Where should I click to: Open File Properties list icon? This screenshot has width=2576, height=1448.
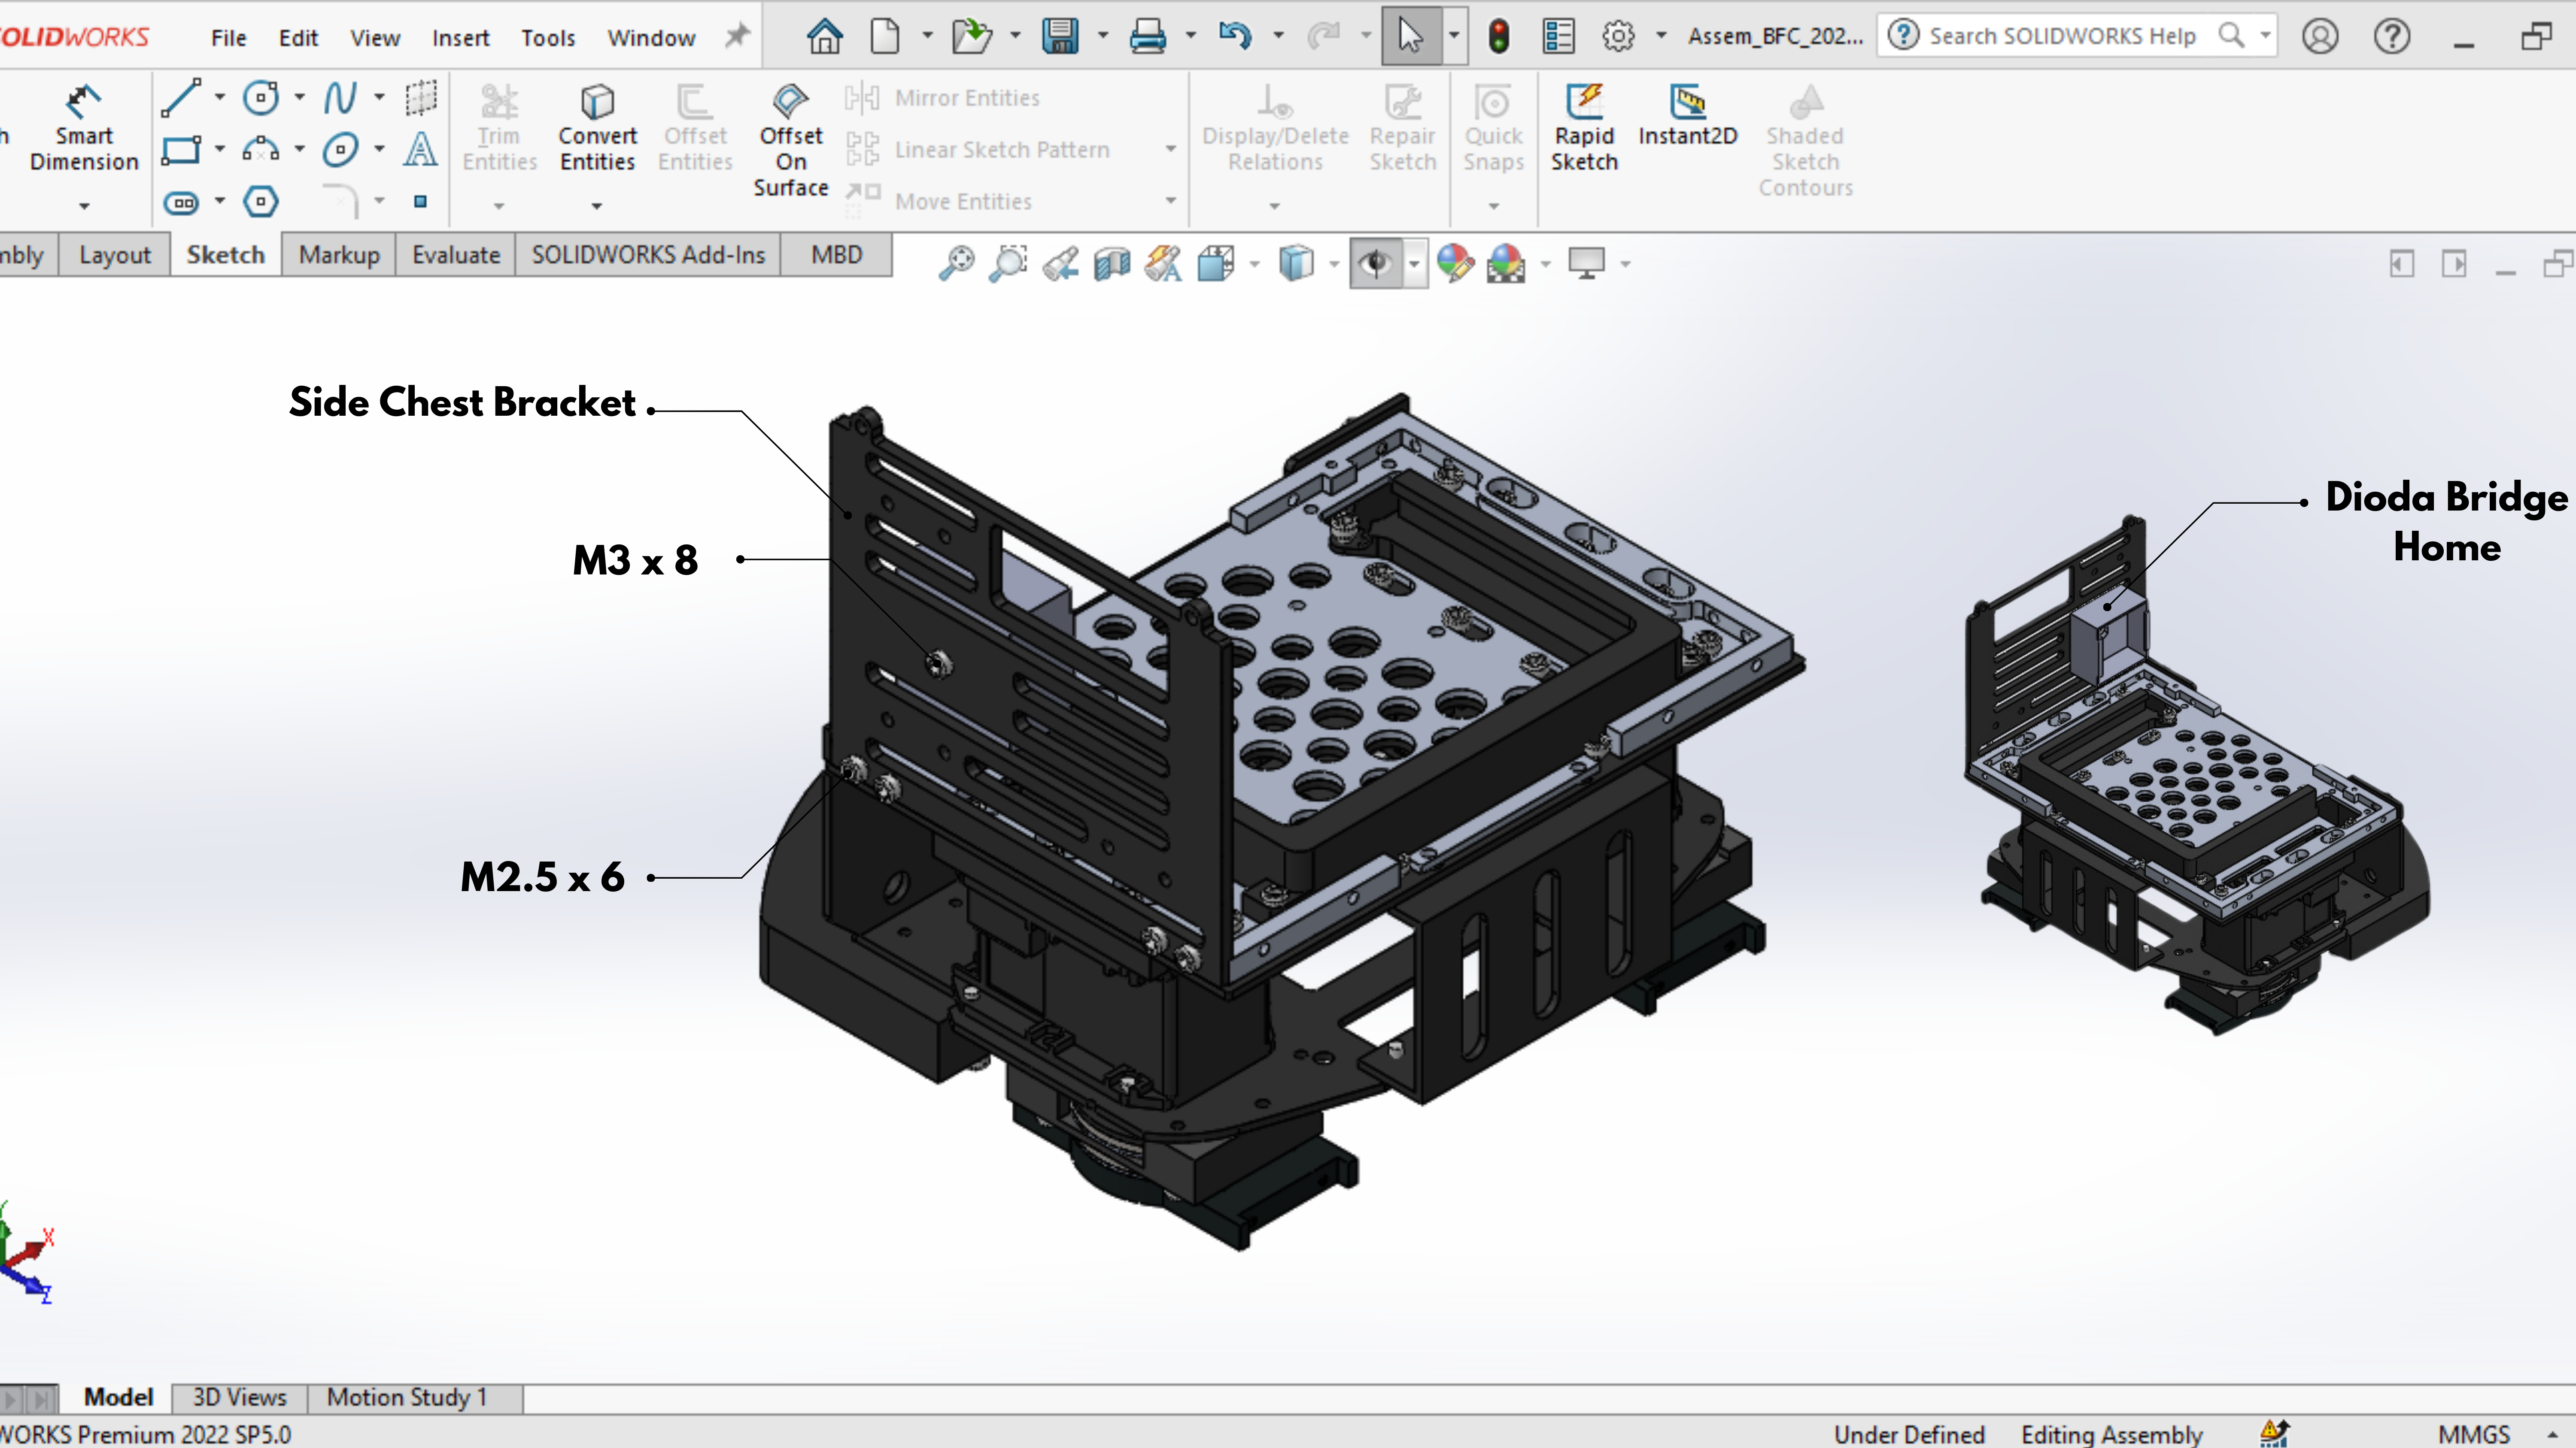click(x=1559, y=37)
